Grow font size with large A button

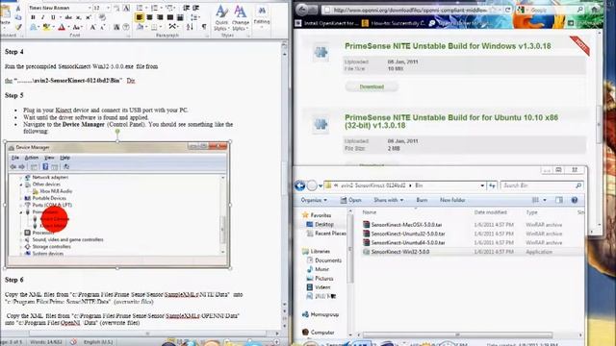pyautogui.click(x=92, y=27)
